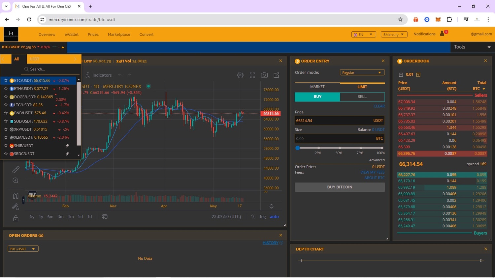The height and width of the screenshot is (278, 495).
Task: Switch to MARKET order tab
Action: pos(317,87)
